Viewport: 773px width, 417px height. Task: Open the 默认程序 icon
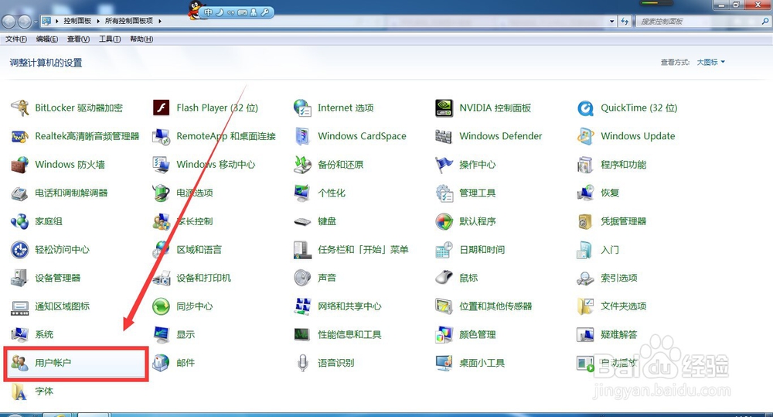click(x=444, y=221)
